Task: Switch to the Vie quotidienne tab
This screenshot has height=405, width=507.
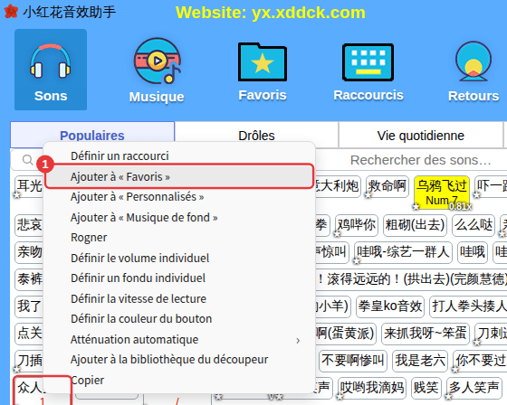Action: 421,135
